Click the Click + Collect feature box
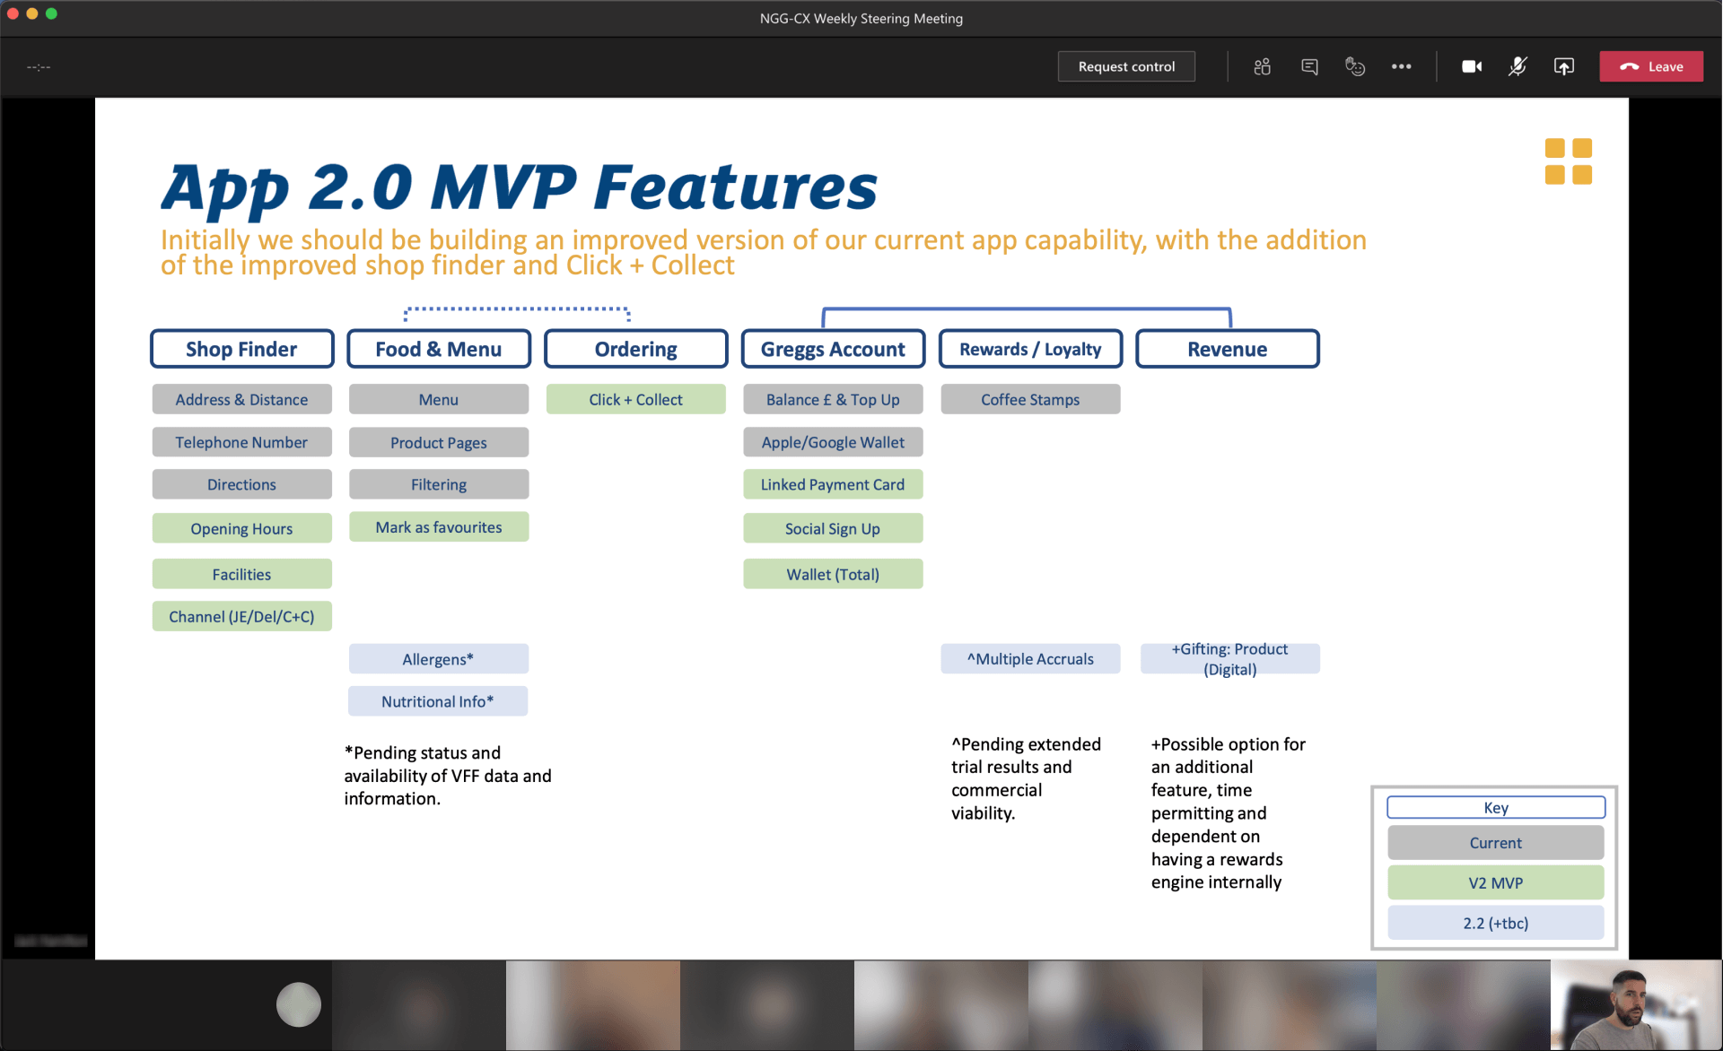This screenshot has width=1723, height=1051. coord(635,400)
